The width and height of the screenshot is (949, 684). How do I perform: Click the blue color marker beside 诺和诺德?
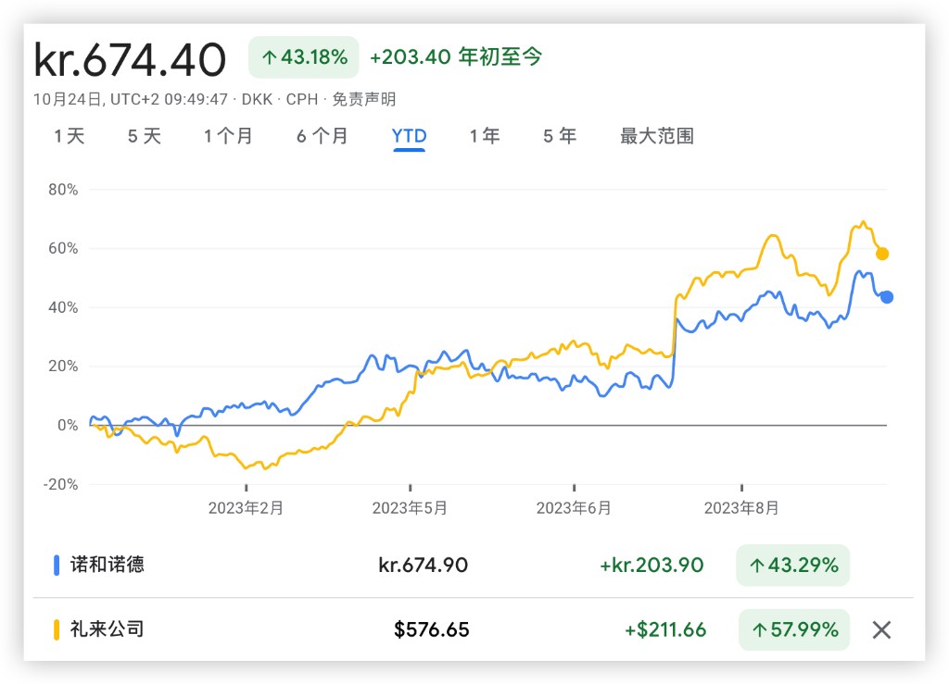pyautogui.click(x=57, y=565)
